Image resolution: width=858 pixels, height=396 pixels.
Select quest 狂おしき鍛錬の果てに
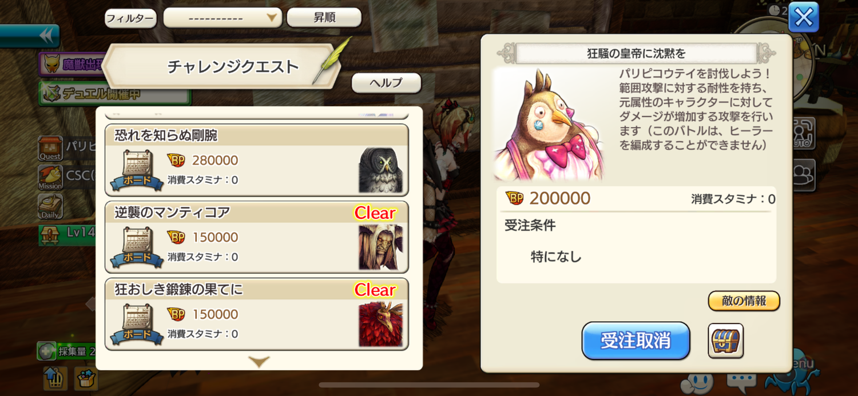pos(257,314)
